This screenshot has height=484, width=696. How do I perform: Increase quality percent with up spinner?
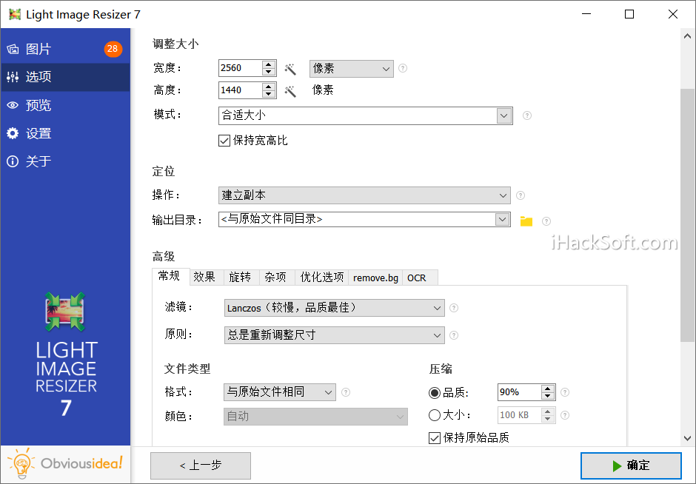tap(548, 389)
